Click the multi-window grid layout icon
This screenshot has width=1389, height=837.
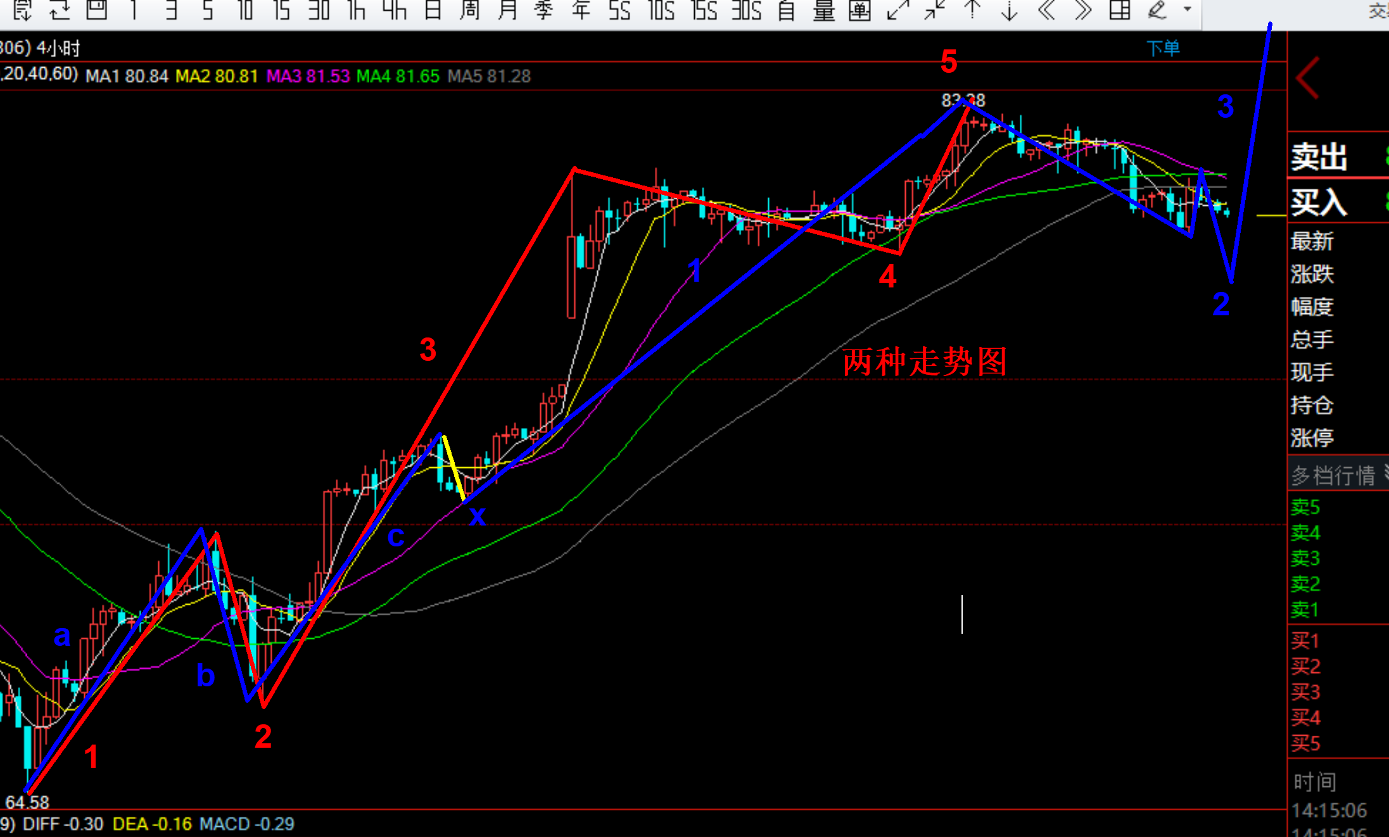coord(1120,10)
